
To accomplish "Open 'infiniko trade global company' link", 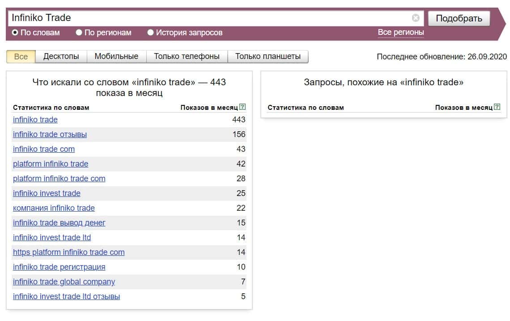I will (64, 282).
